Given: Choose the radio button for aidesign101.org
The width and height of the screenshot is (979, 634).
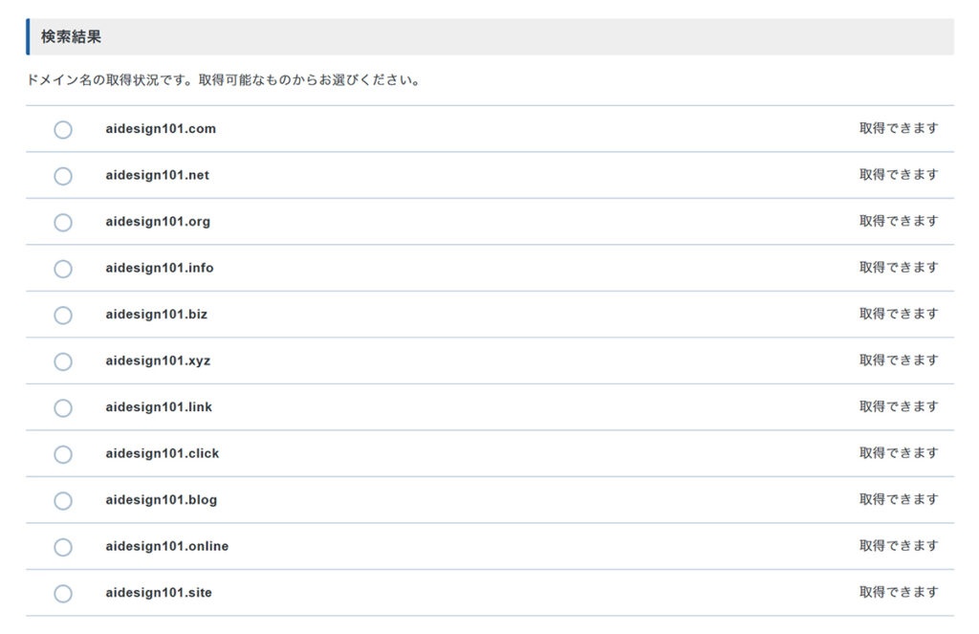Looking at the screenshot, I should pyautogui.click(x=63, y=222).
